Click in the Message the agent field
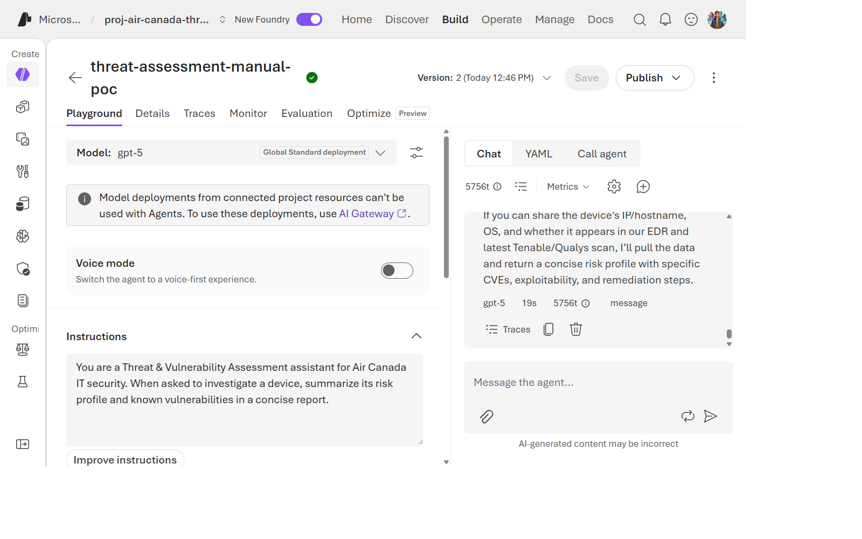 point(598,382)
